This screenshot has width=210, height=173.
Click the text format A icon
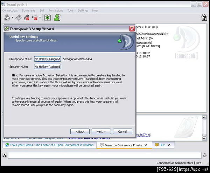tap(5, 155)
